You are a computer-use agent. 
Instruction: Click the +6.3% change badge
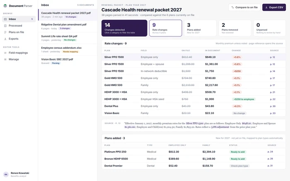tap(237, 106)
